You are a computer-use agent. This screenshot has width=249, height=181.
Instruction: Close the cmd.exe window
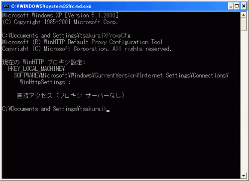[244, 6]
